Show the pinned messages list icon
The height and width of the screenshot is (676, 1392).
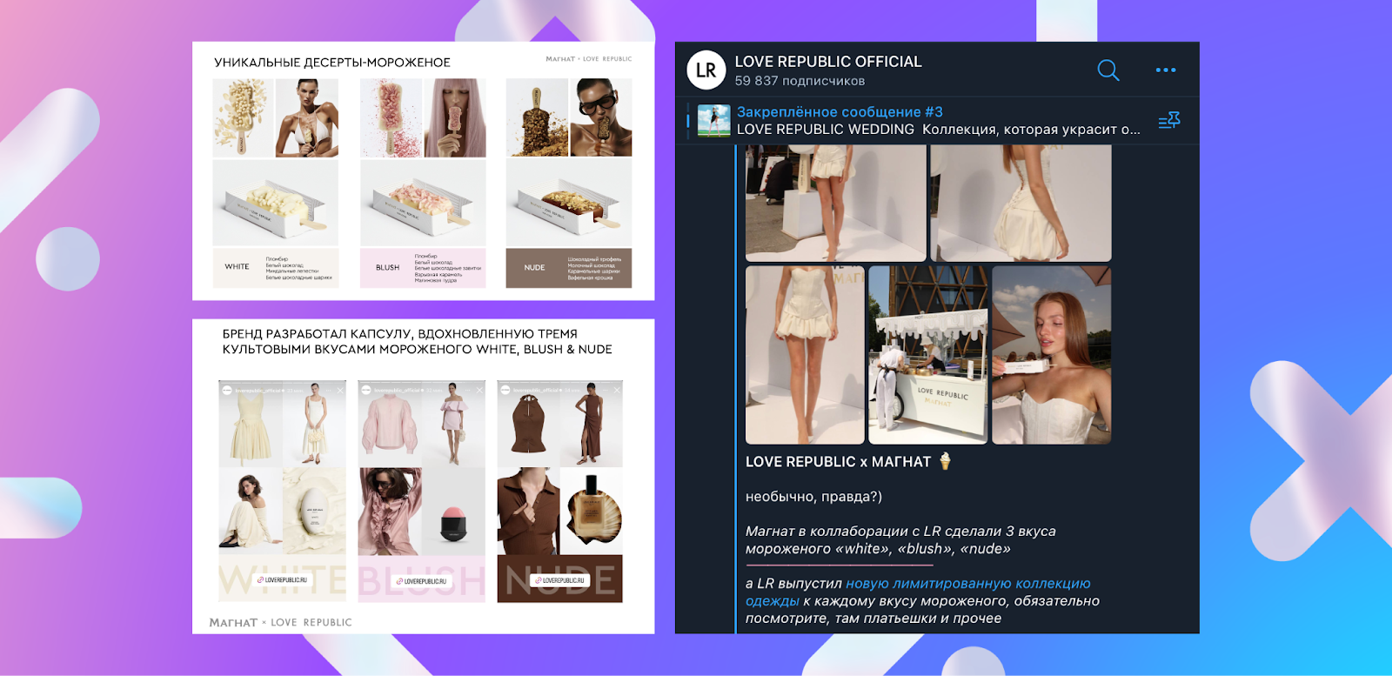(x=1168, y=121)
